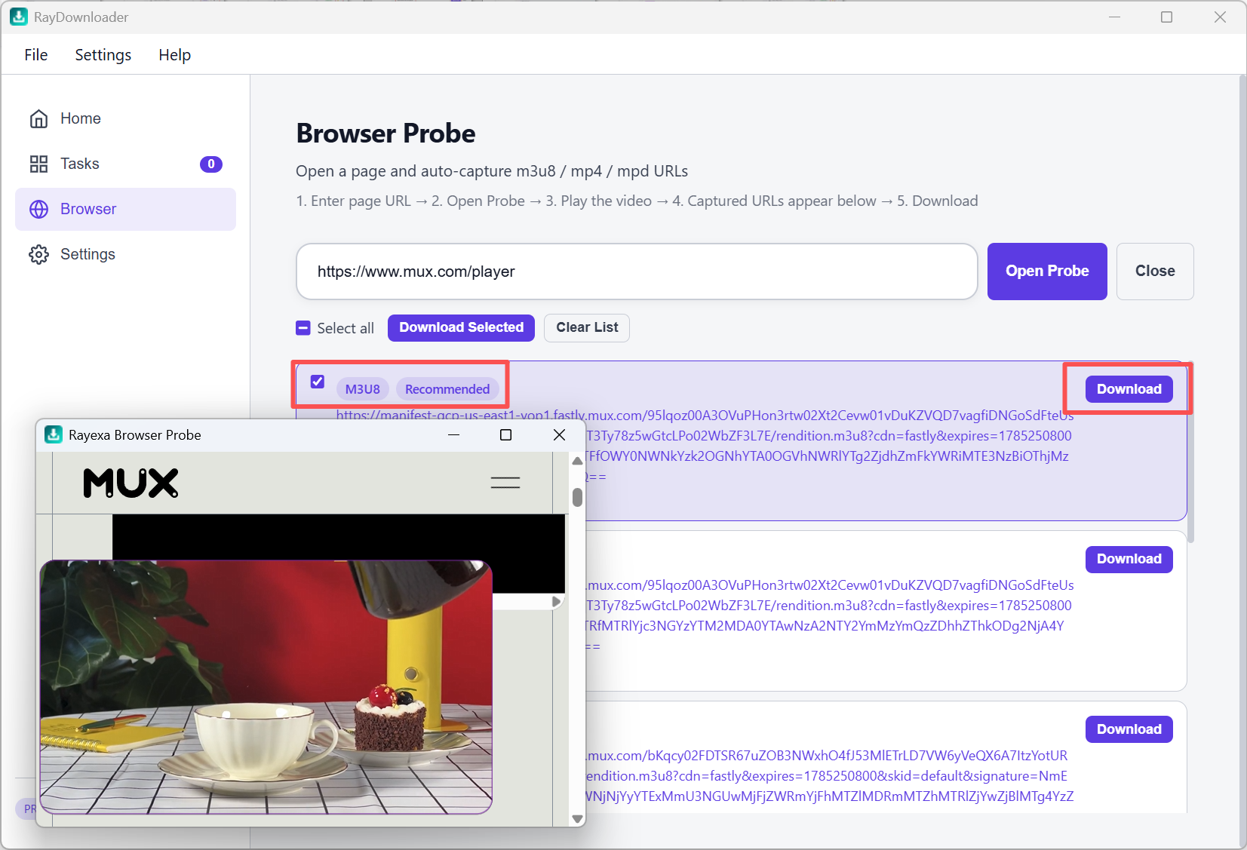The width and height of the screenshot is (1247, 850).
Task: Open Settings from the sidebar
Action: 125,254
